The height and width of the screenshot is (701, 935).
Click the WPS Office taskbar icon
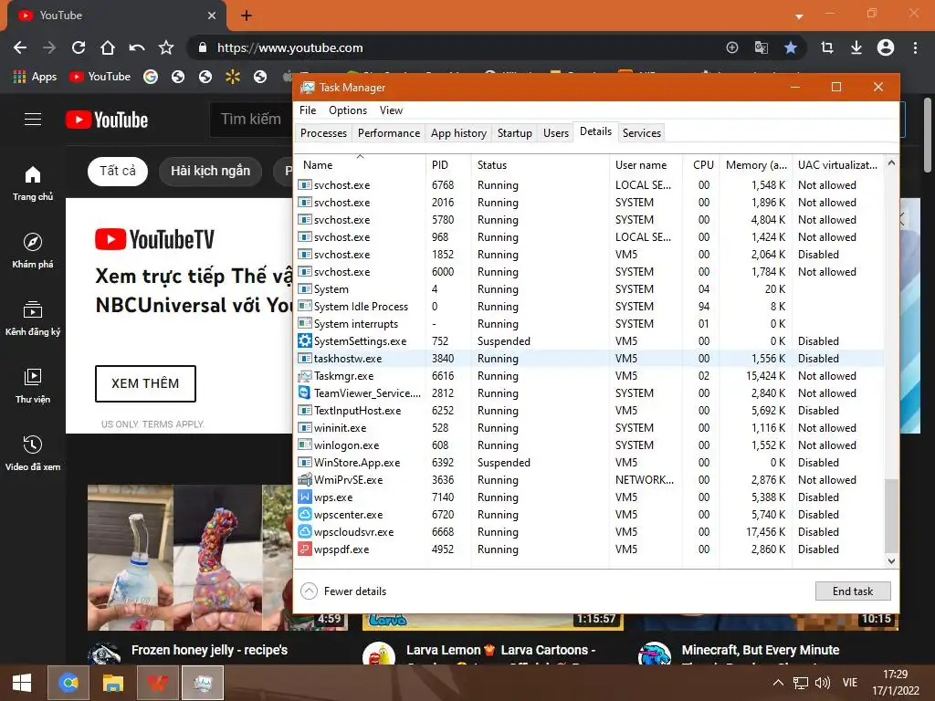tap(157, 683)
